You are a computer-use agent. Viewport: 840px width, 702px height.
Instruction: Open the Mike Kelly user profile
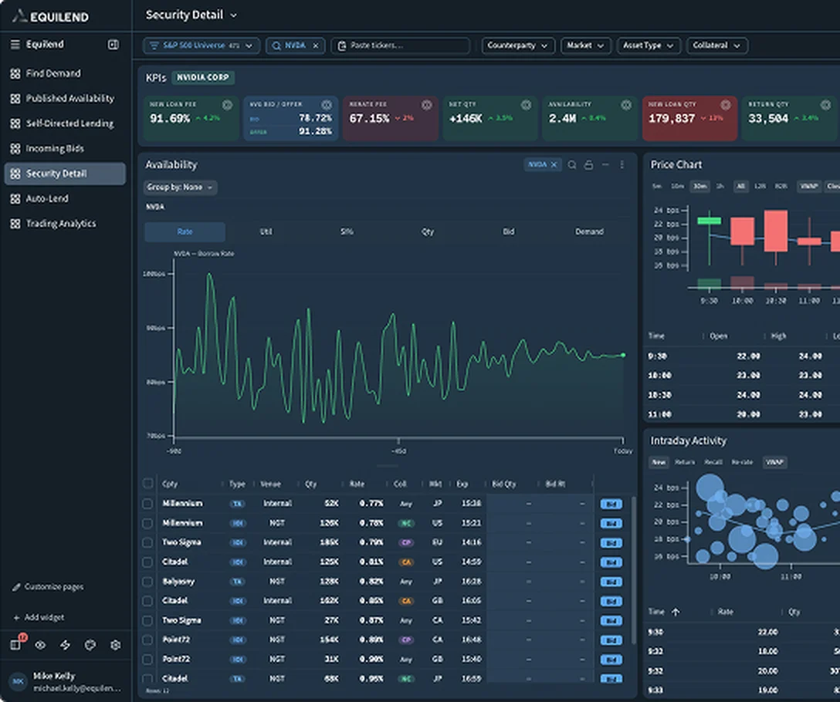[65, 682]
